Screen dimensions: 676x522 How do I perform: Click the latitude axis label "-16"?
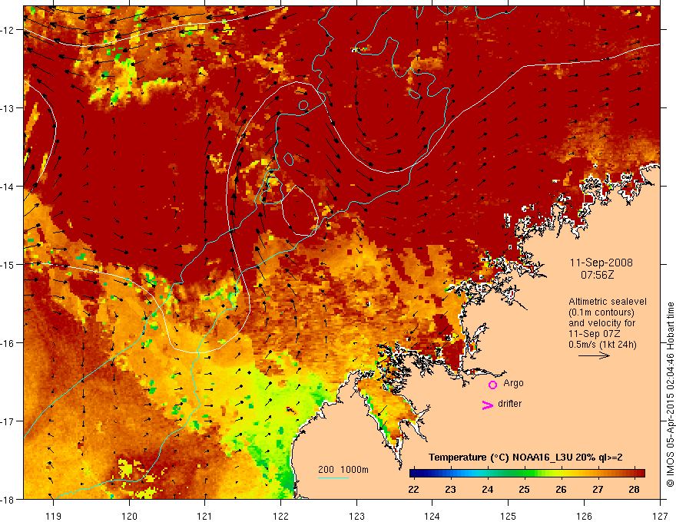(8, 343)
